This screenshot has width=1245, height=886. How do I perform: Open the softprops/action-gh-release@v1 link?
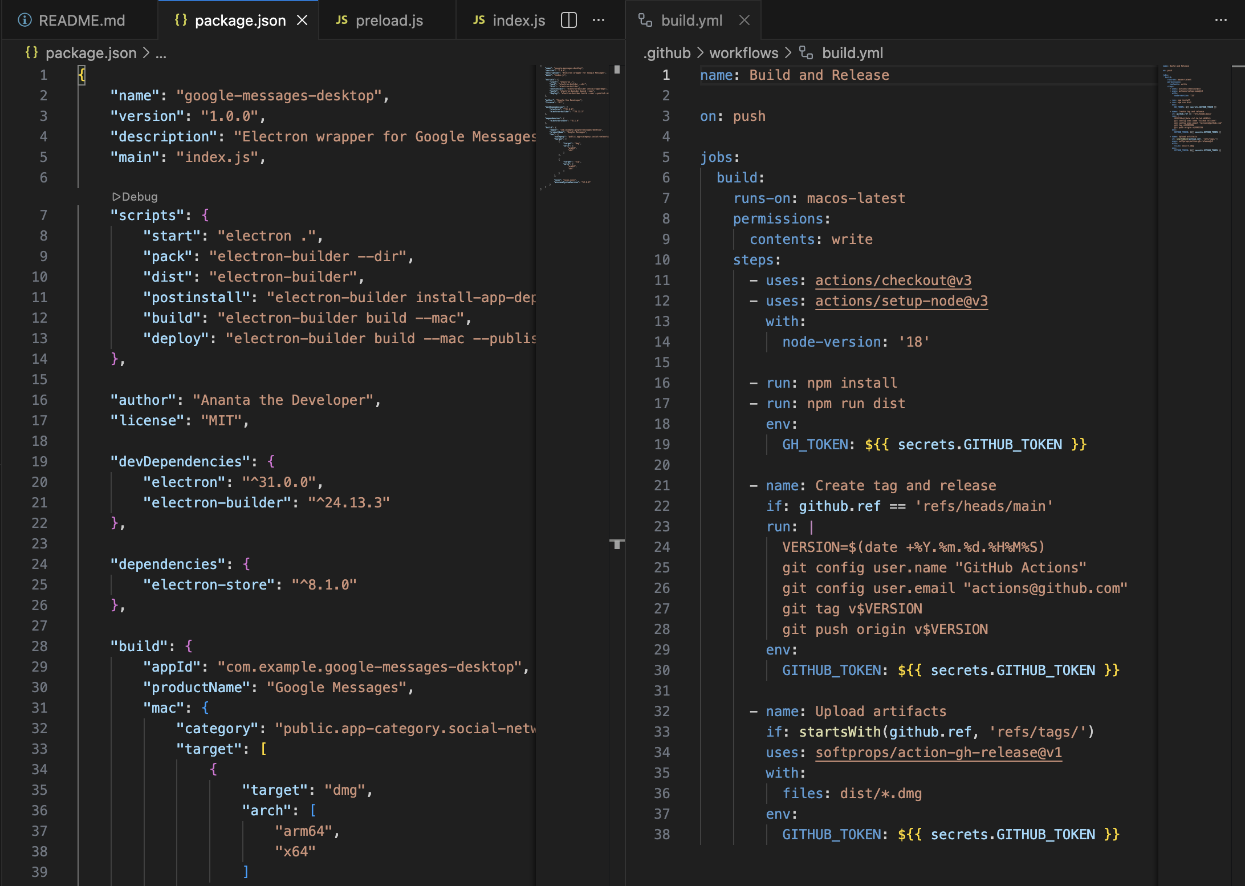point(938,753)
